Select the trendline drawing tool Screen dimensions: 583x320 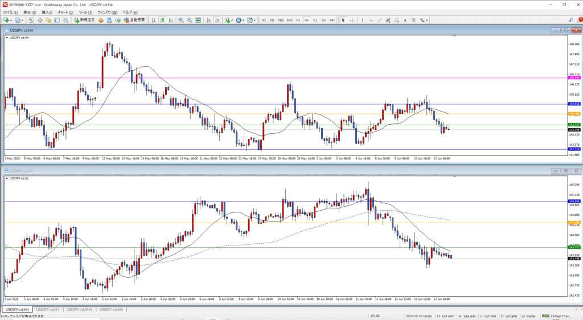380,20
